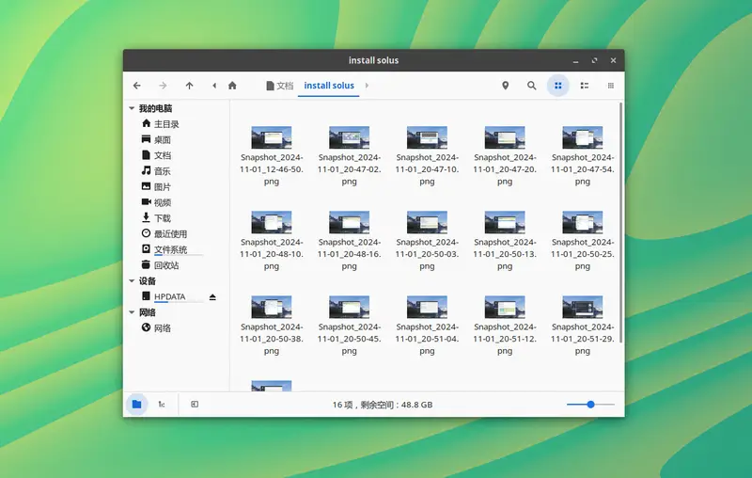Viewport: 752px width, 478px height.
Task: Show places sidebar using status bar button
Action: tap(136, 404)
